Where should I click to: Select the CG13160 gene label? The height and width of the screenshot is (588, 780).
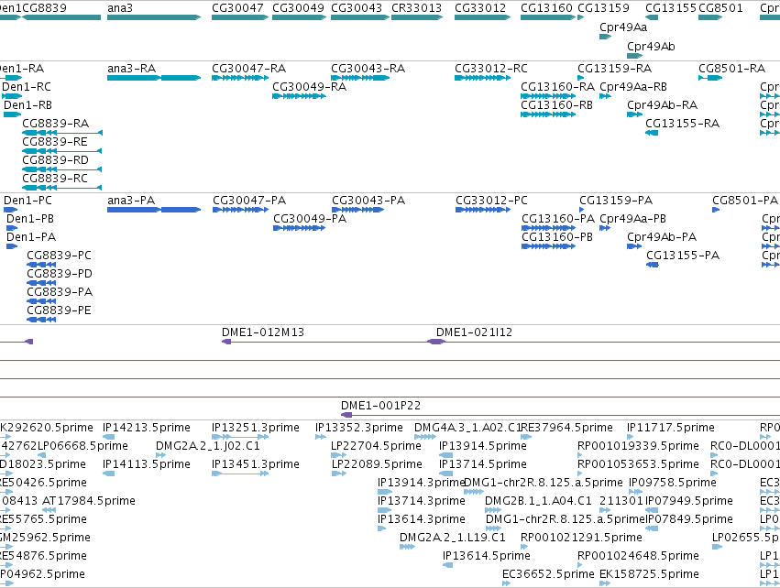[546, 8]
